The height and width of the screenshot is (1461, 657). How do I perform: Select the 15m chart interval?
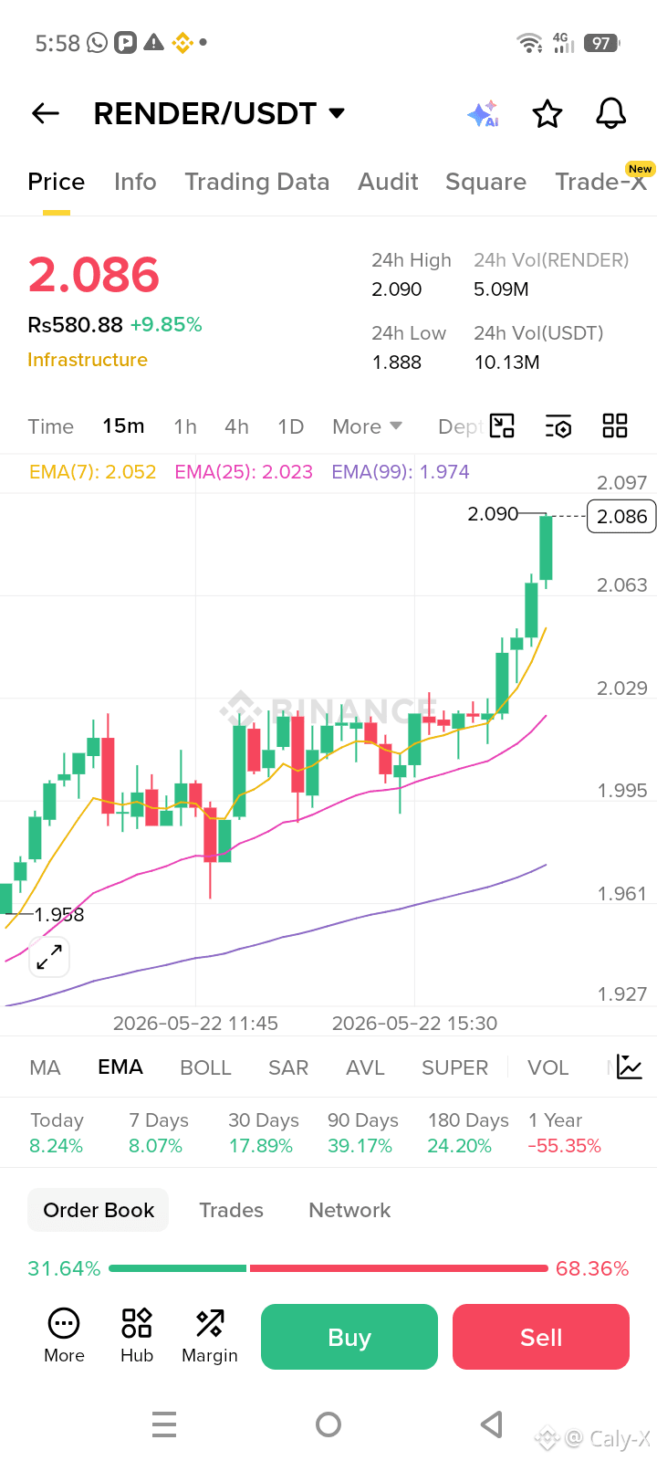pos(123,426)
